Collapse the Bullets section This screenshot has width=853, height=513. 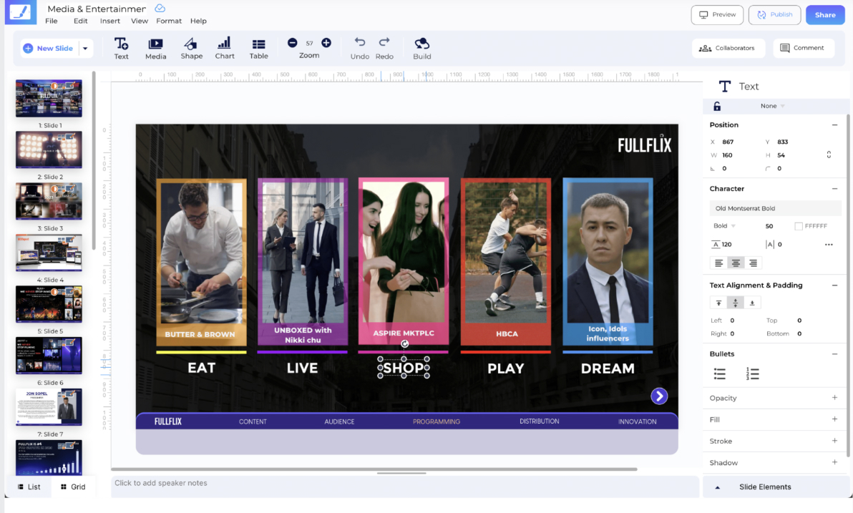[x=834, y=354]
